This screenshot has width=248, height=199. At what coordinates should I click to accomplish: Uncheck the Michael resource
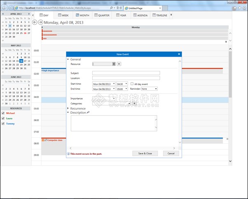pyautogui.click(x=3, y=113)
